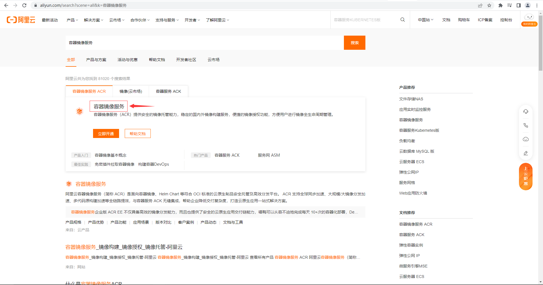Open 构建容器DevOps link

pos(154,164)
